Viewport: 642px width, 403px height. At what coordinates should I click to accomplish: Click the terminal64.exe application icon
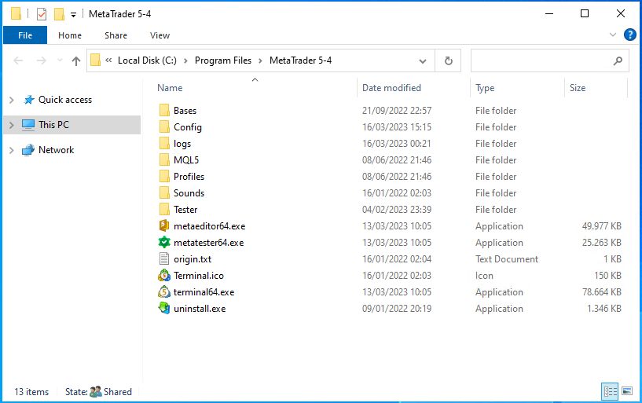click(164, 291)
